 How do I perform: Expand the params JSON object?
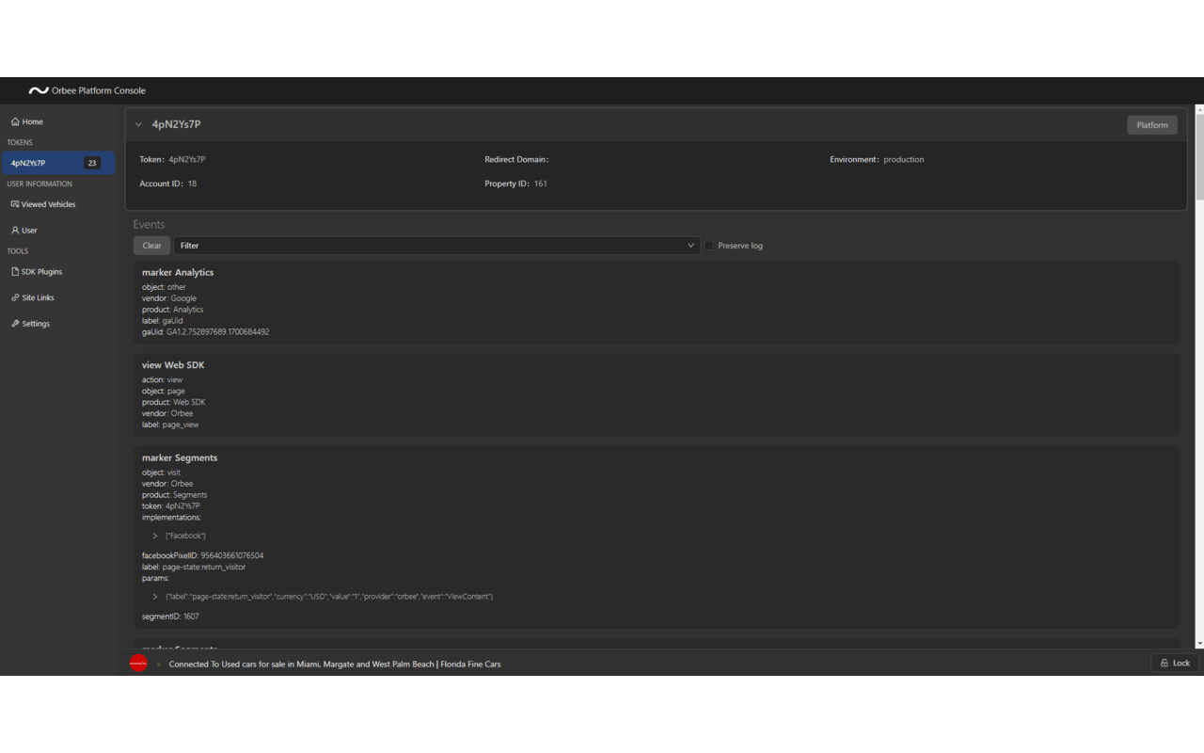[x=154, y=596]
